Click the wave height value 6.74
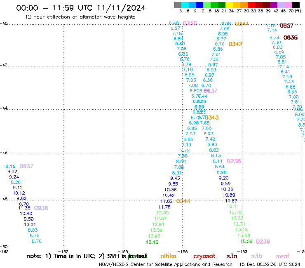This screenshot has width=305, height=268. (274, 38)
